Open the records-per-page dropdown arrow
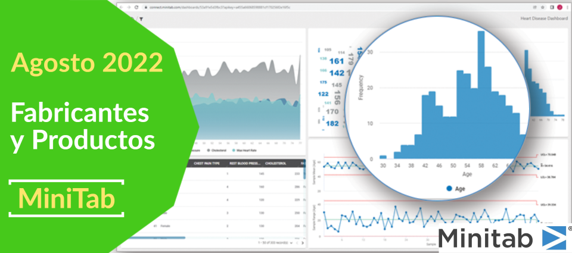This screenshot has width=572, height=253. pos(291,242)
